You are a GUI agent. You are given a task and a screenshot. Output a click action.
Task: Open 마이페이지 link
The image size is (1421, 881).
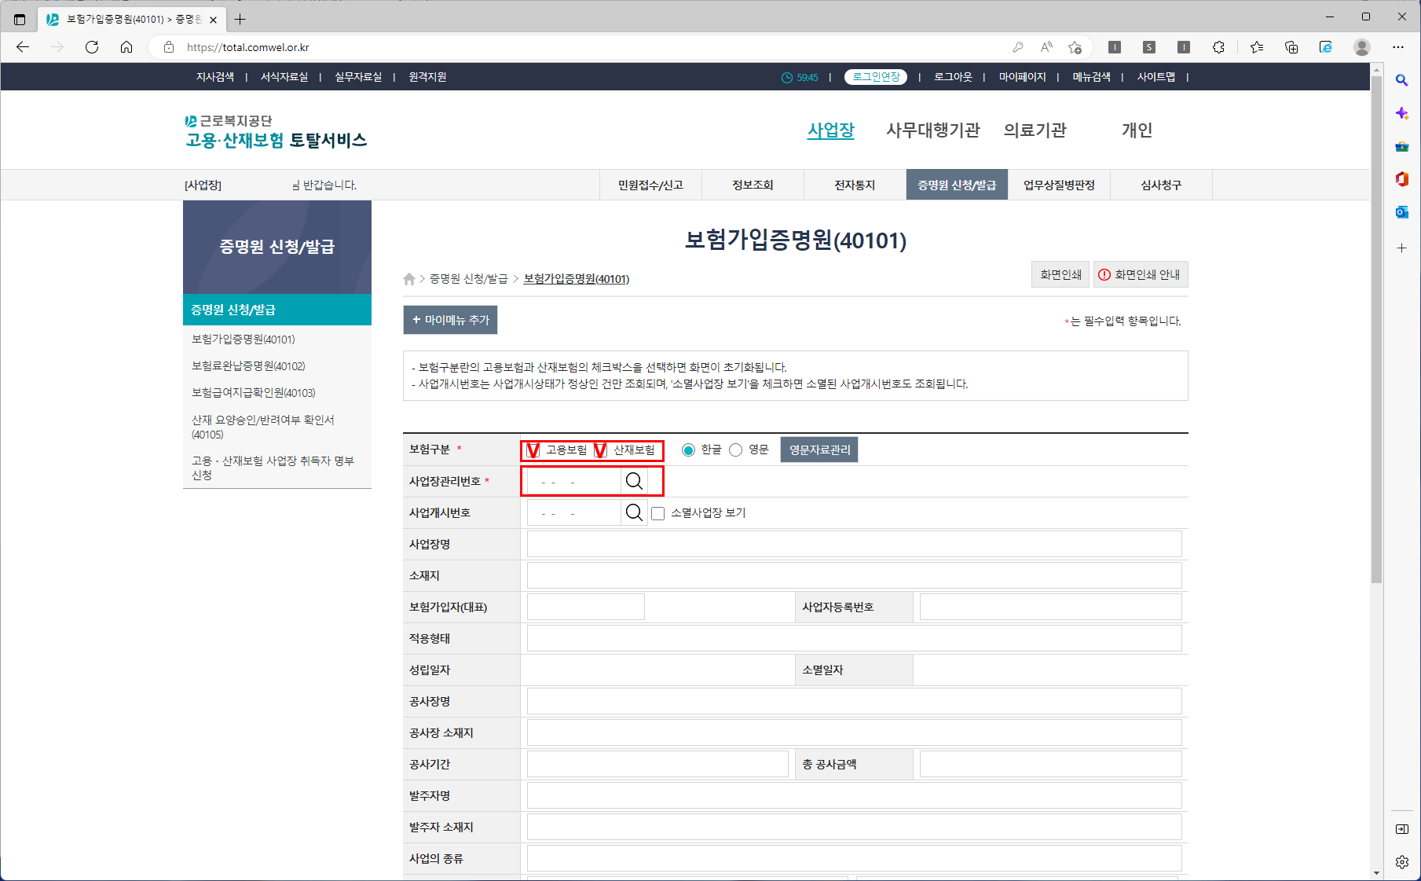(1022, 77)
